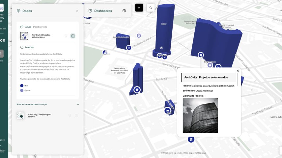Toggle info icon for Projetos por cidade
Viewport: 282px width, 158px height.
coord(76,116)
